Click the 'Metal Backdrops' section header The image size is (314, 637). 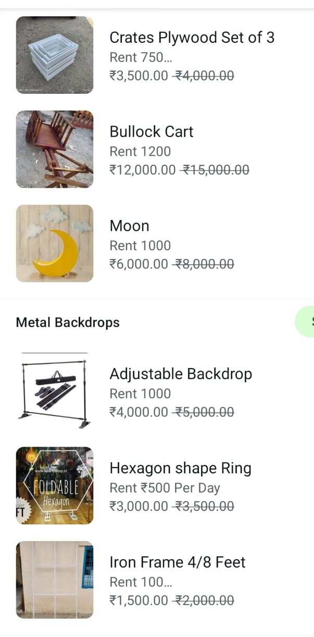coord(68,323)
